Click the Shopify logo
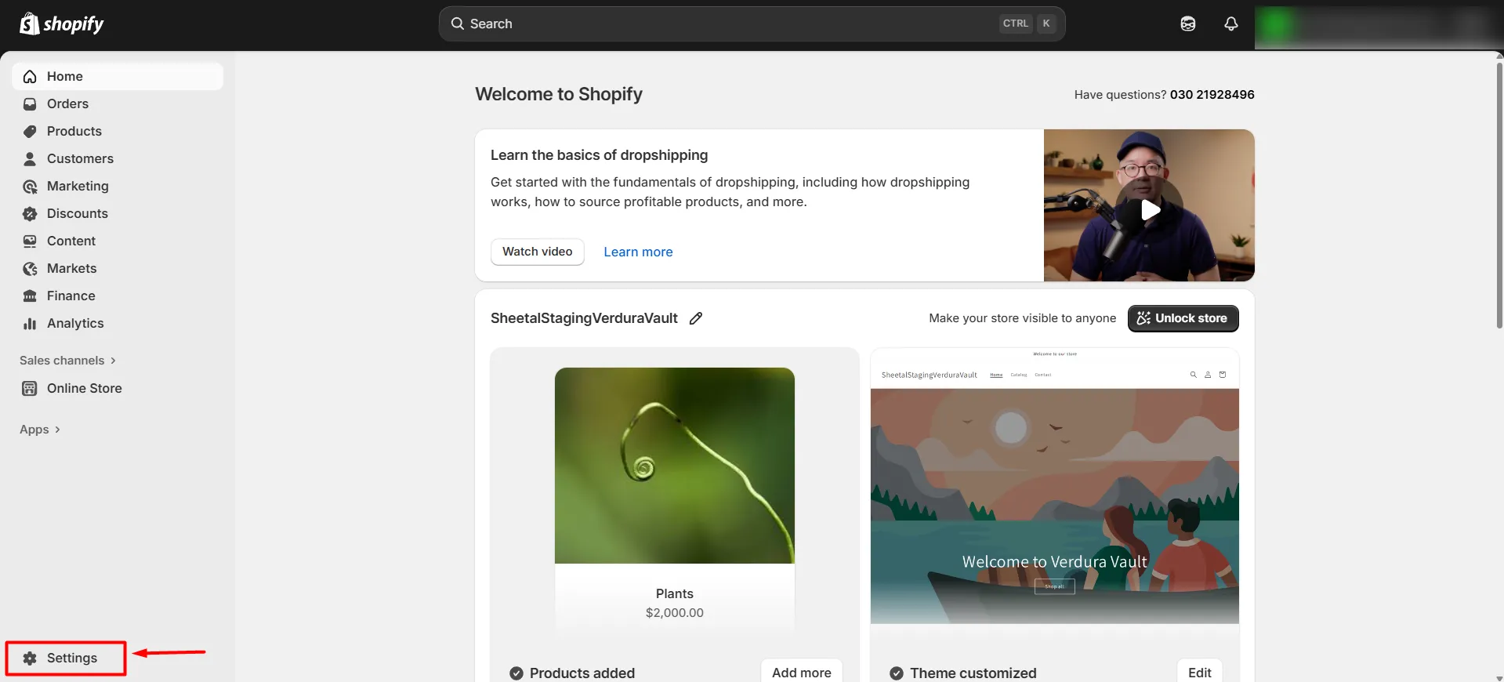 point(61,24)
